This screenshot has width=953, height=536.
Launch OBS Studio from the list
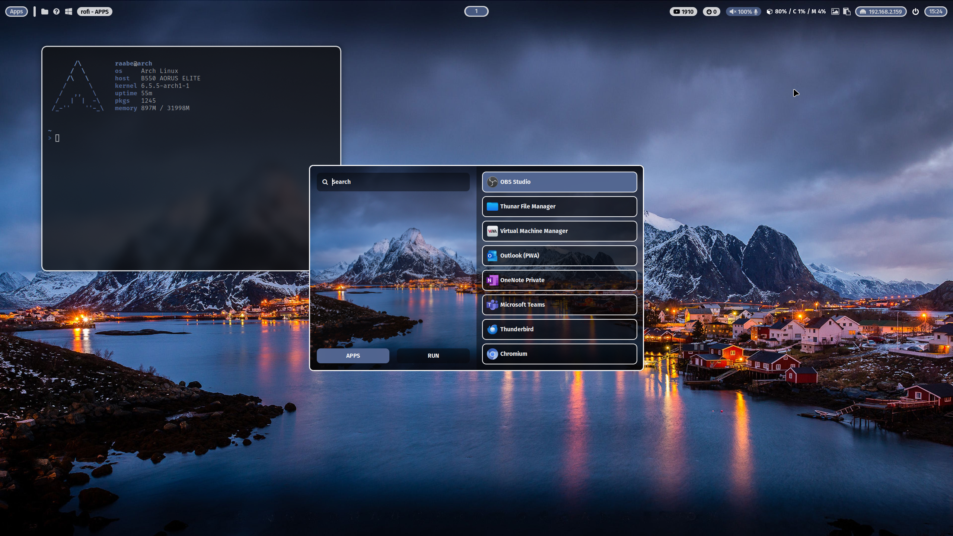click(x=559, y=182)
